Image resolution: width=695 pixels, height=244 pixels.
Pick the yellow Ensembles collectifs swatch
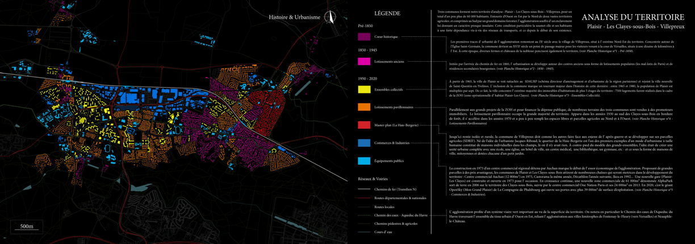pos(364,89)
